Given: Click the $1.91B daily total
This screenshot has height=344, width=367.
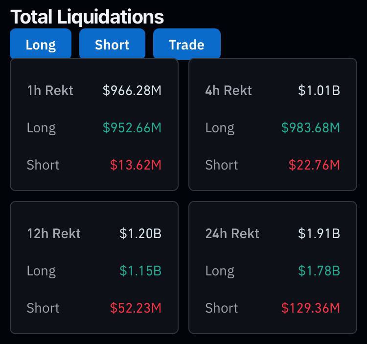Looking at the screenshot, I should [x=319, y=234].
